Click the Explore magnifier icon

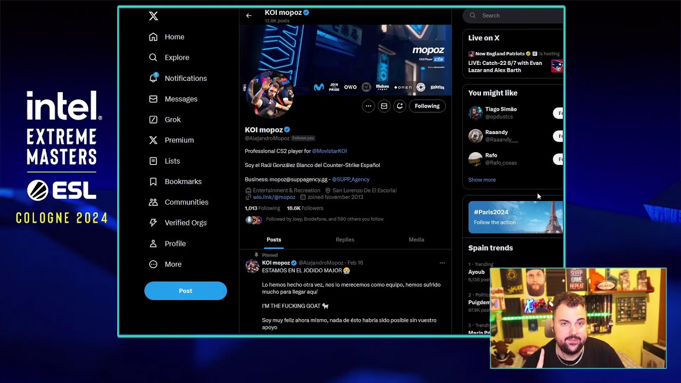153,57
